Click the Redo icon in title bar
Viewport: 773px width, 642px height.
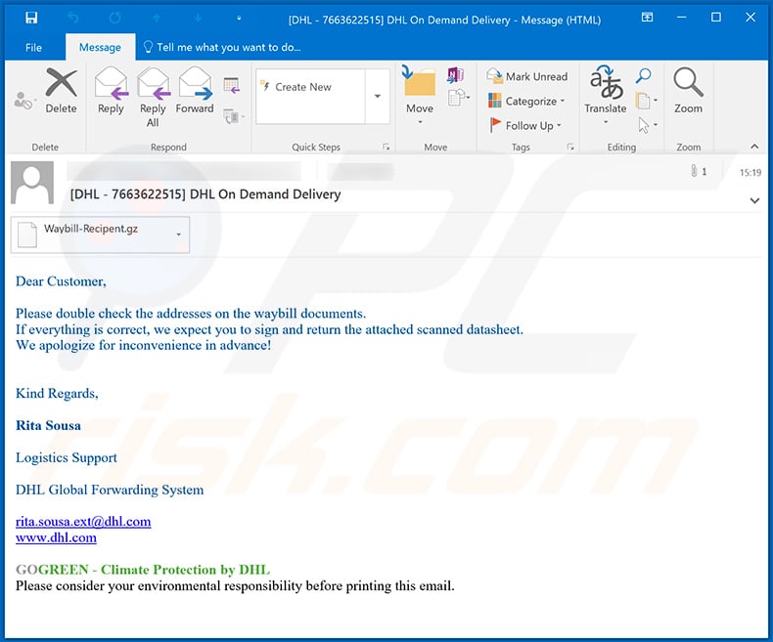114,19
